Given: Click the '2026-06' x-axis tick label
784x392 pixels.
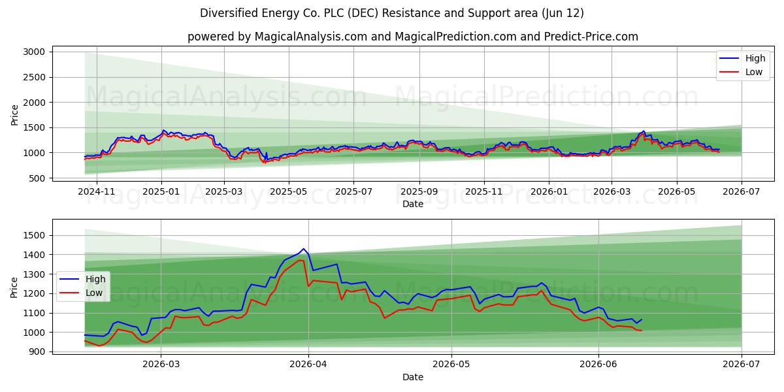Looking at the screenshot, I should pos(599,365).
